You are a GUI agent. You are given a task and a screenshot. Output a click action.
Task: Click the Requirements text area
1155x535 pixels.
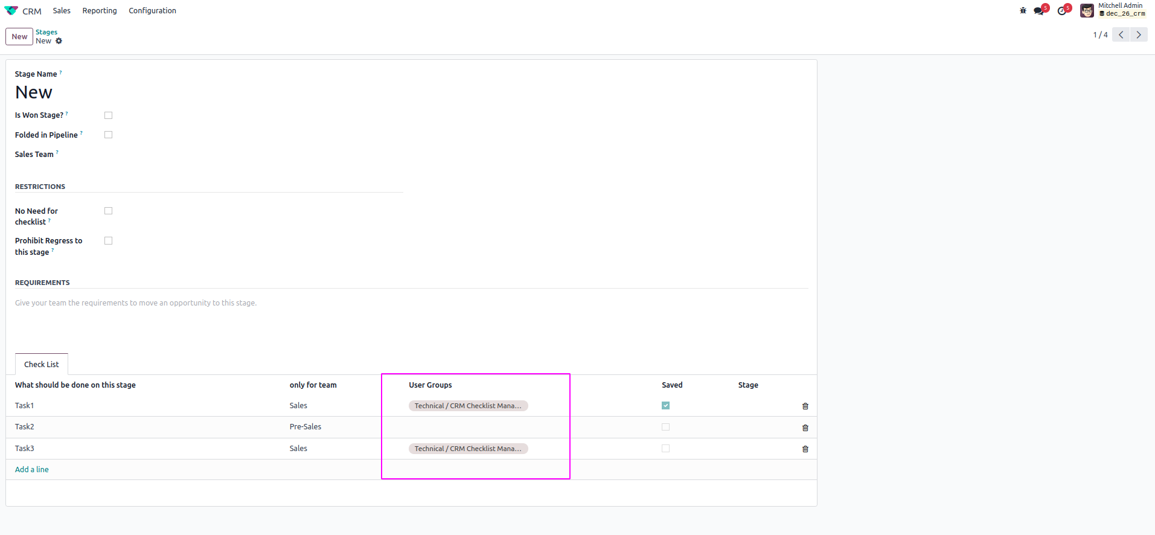pos(411,303)
